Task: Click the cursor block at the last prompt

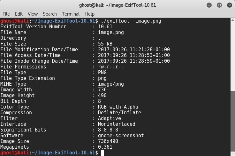Action: coord(102,153)
